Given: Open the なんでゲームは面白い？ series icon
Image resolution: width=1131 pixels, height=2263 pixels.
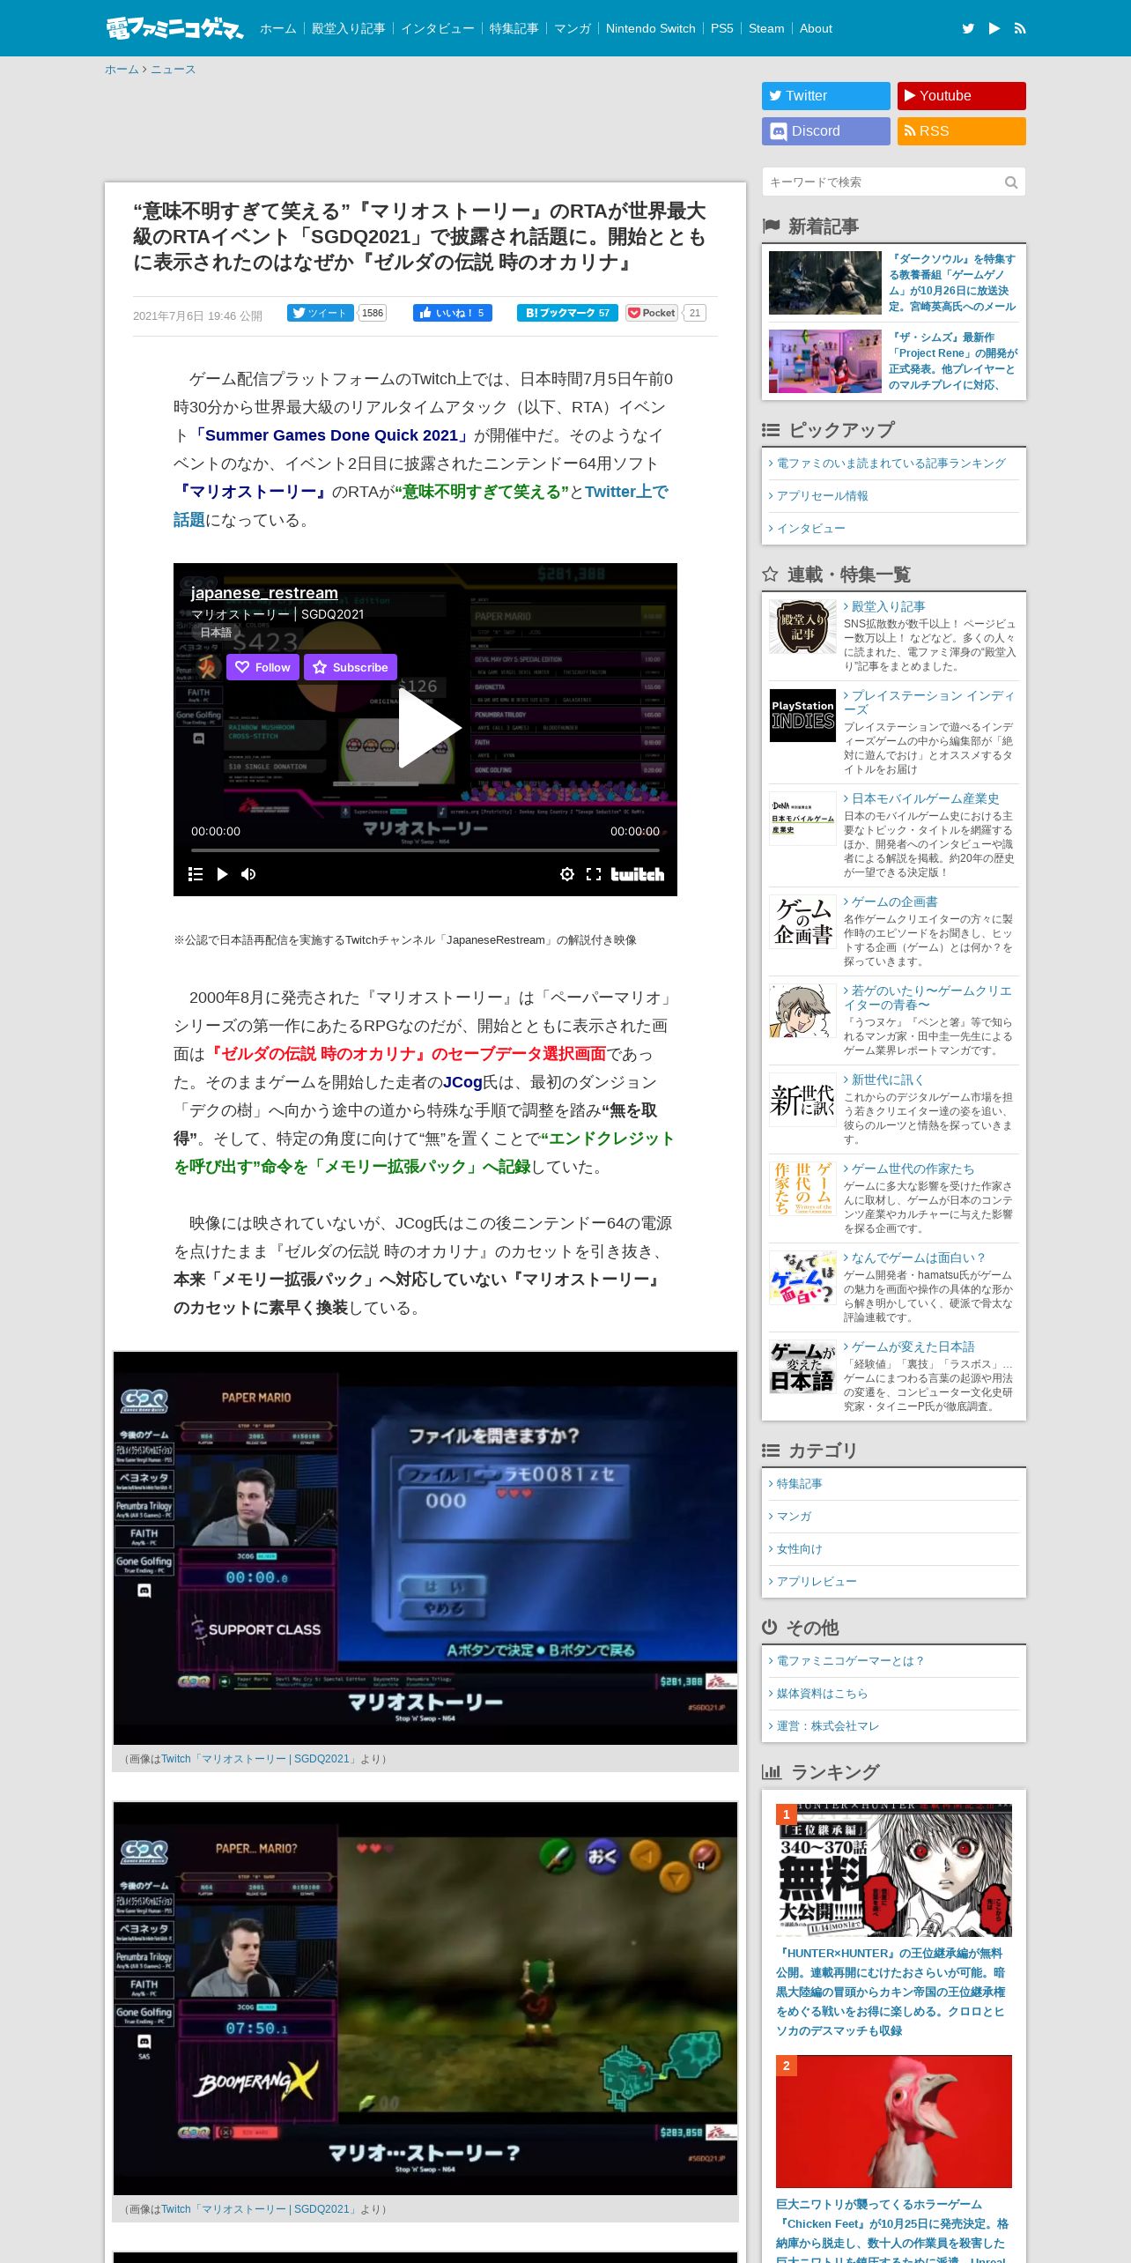Looking at the screenshot, I should click(x=802, y=1278).
